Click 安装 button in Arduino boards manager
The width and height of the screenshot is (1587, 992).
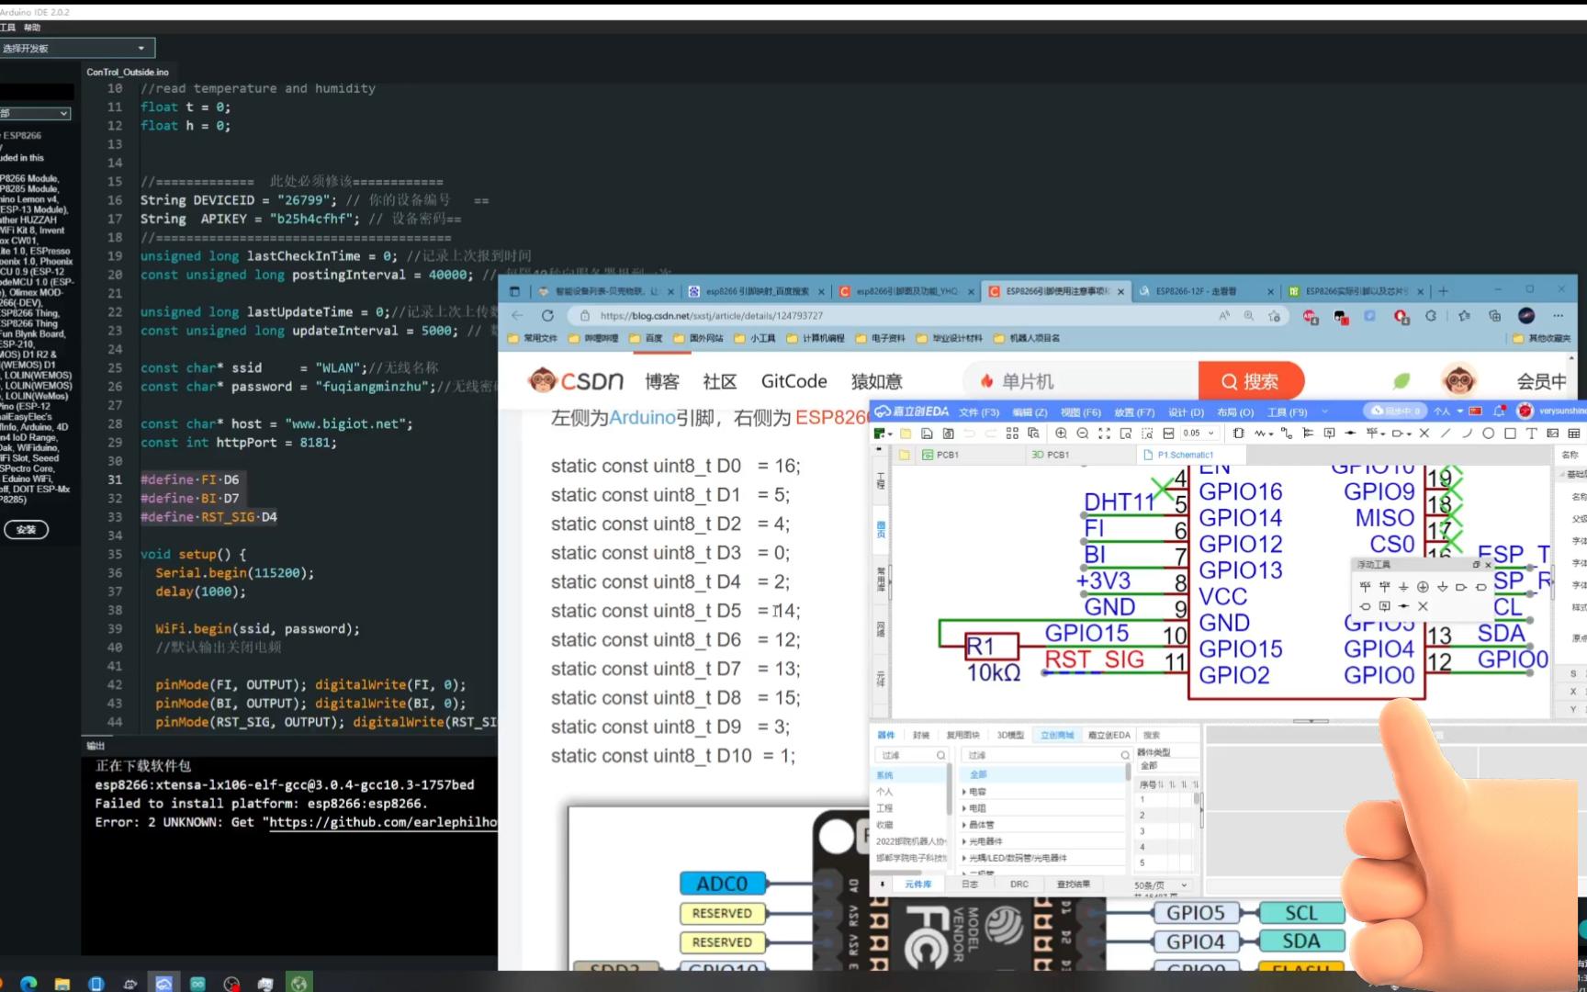(26, 529)
